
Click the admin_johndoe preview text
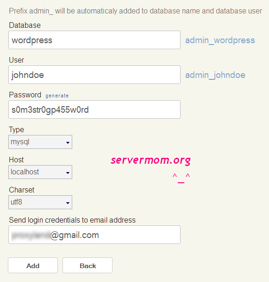(x=215, y=75)
